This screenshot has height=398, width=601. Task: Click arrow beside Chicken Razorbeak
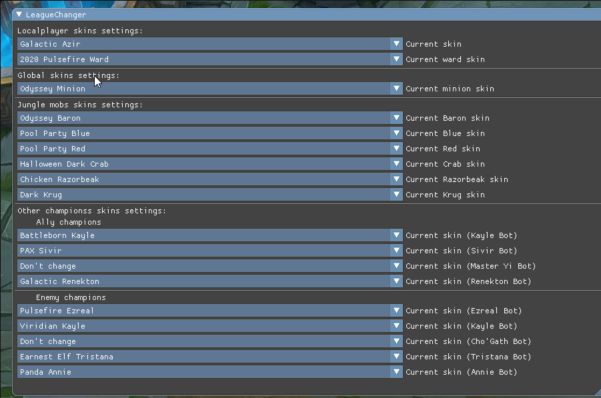click(x=396, y=179)
